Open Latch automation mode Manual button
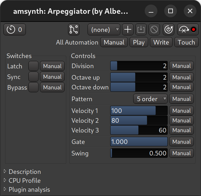Viewport: 201px width, 196px height. click(x=52, y=66)
